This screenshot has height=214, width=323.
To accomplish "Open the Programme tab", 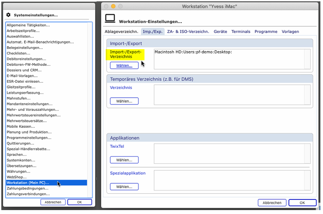I will [266, 32].
